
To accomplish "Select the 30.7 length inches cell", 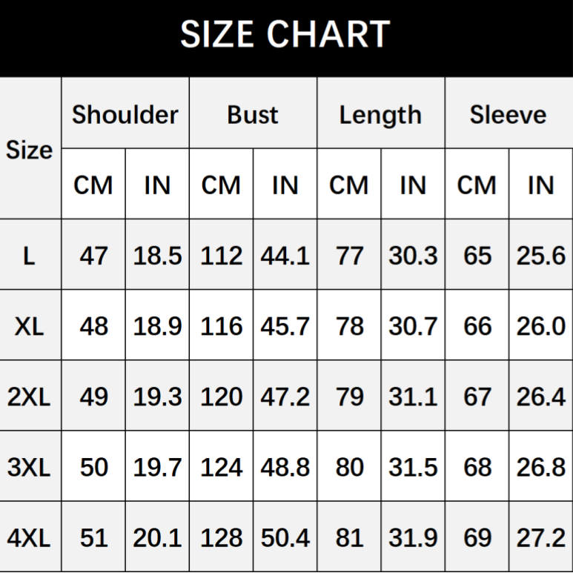I will pos(413,326).
